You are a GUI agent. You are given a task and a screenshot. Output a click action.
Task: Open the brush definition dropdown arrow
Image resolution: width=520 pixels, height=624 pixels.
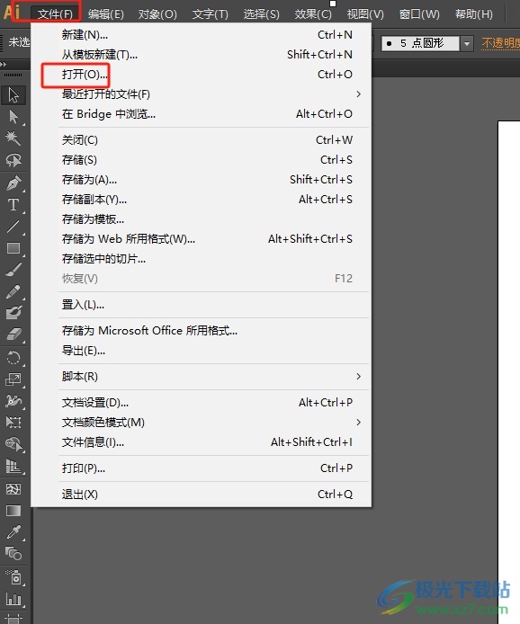click(x=467, y=43)
